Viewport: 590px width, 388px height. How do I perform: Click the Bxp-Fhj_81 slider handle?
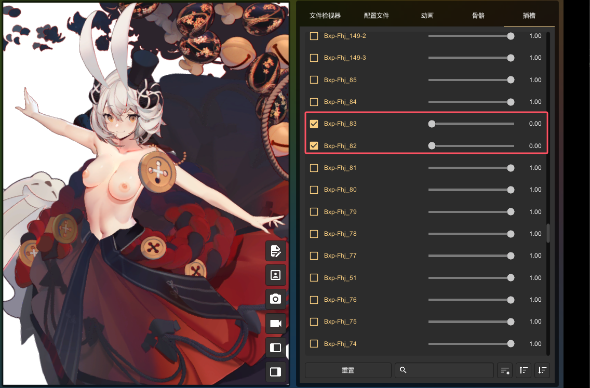coord(511,168)
